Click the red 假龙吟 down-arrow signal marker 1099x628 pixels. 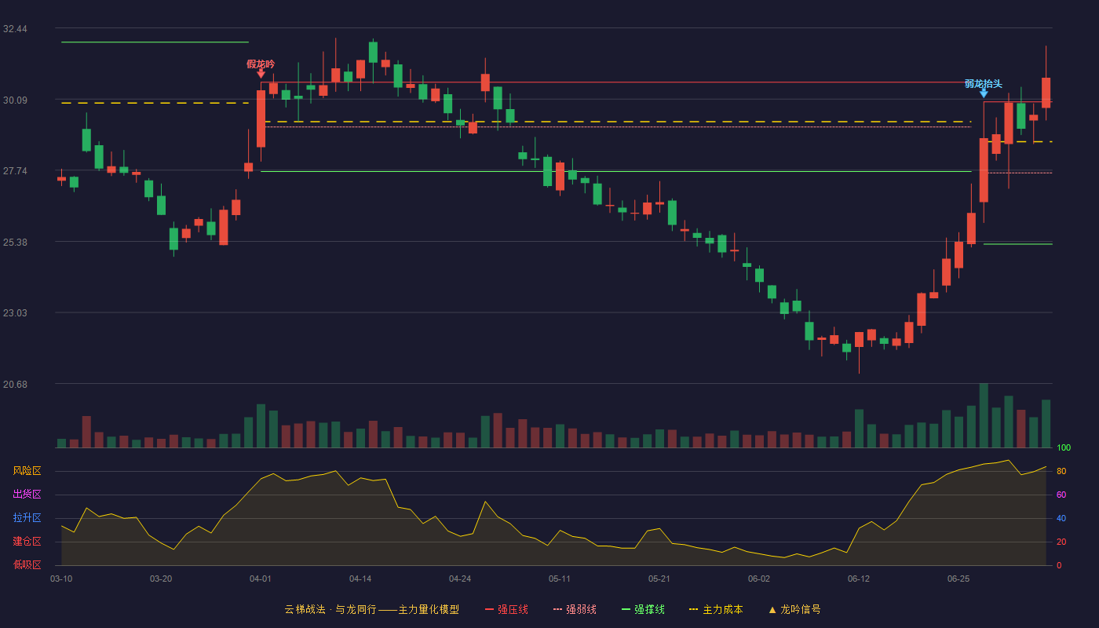click(261, 73)
